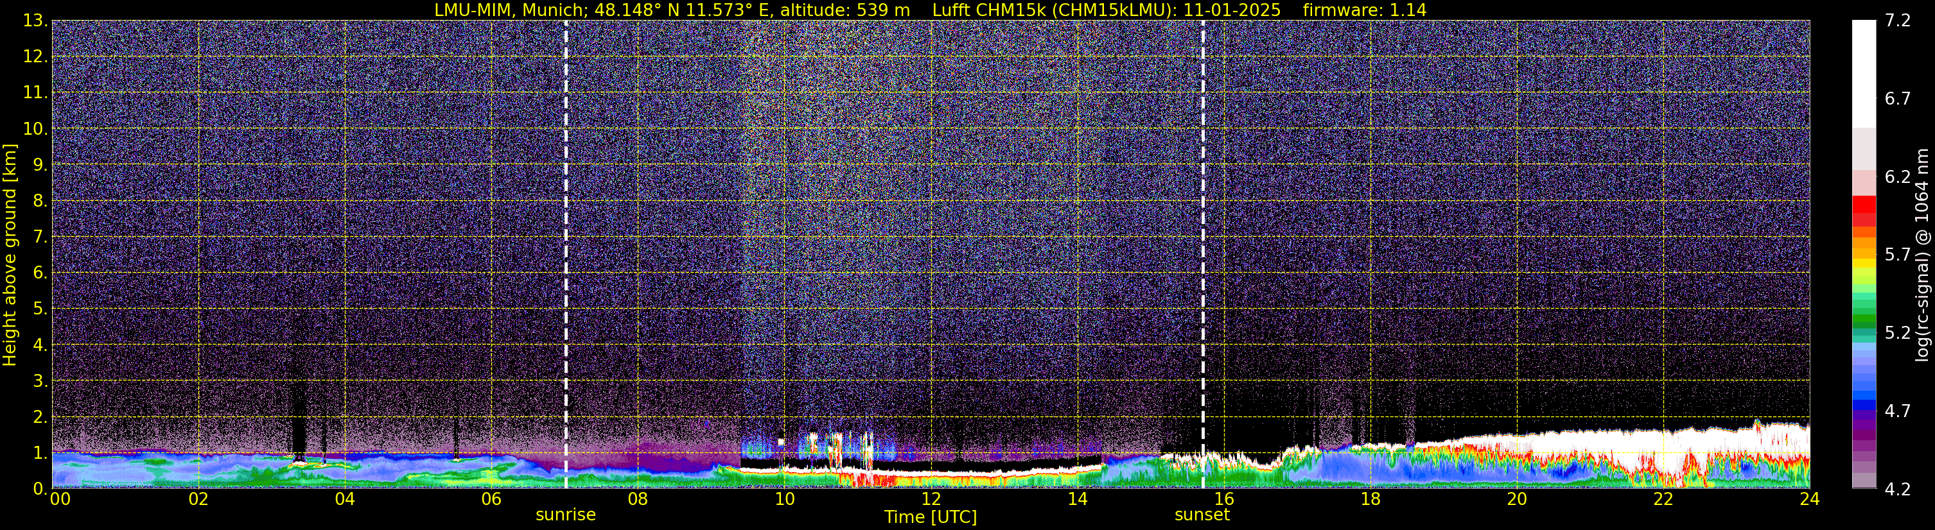Viewport: 1935px width, 530px height.
Task: Click the '4.2' colorbar tick value
Action: point(1898,490)
